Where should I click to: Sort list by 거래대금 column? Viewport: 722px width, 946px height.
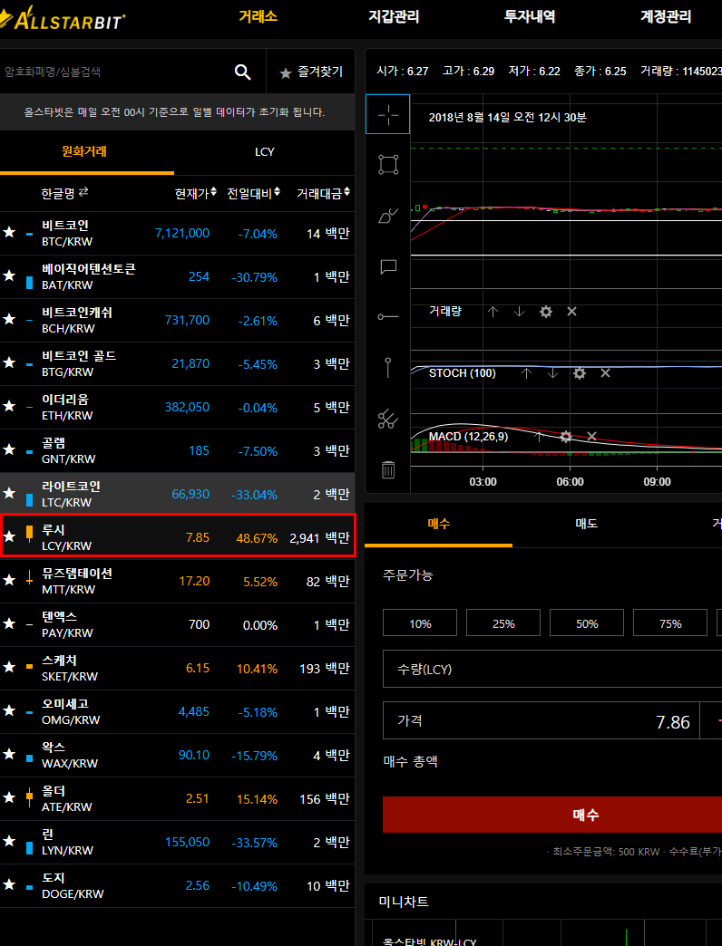323,193
